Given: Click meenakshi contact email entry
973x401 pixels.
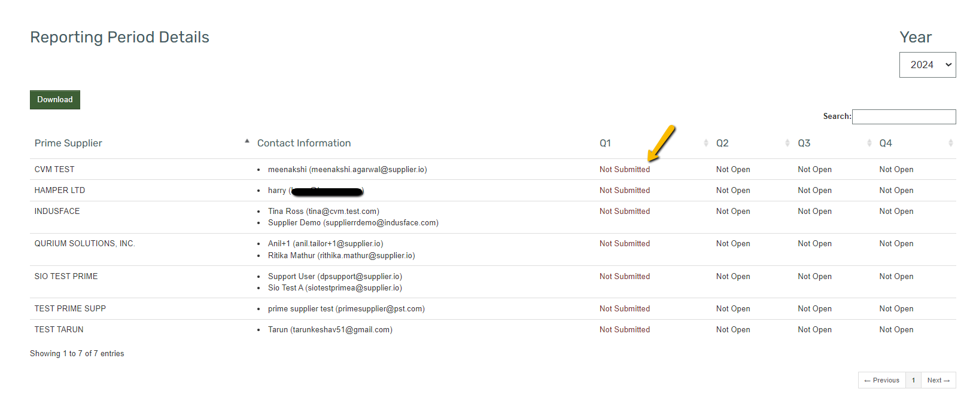Looking at the screenshot, I should pos(348,170).
